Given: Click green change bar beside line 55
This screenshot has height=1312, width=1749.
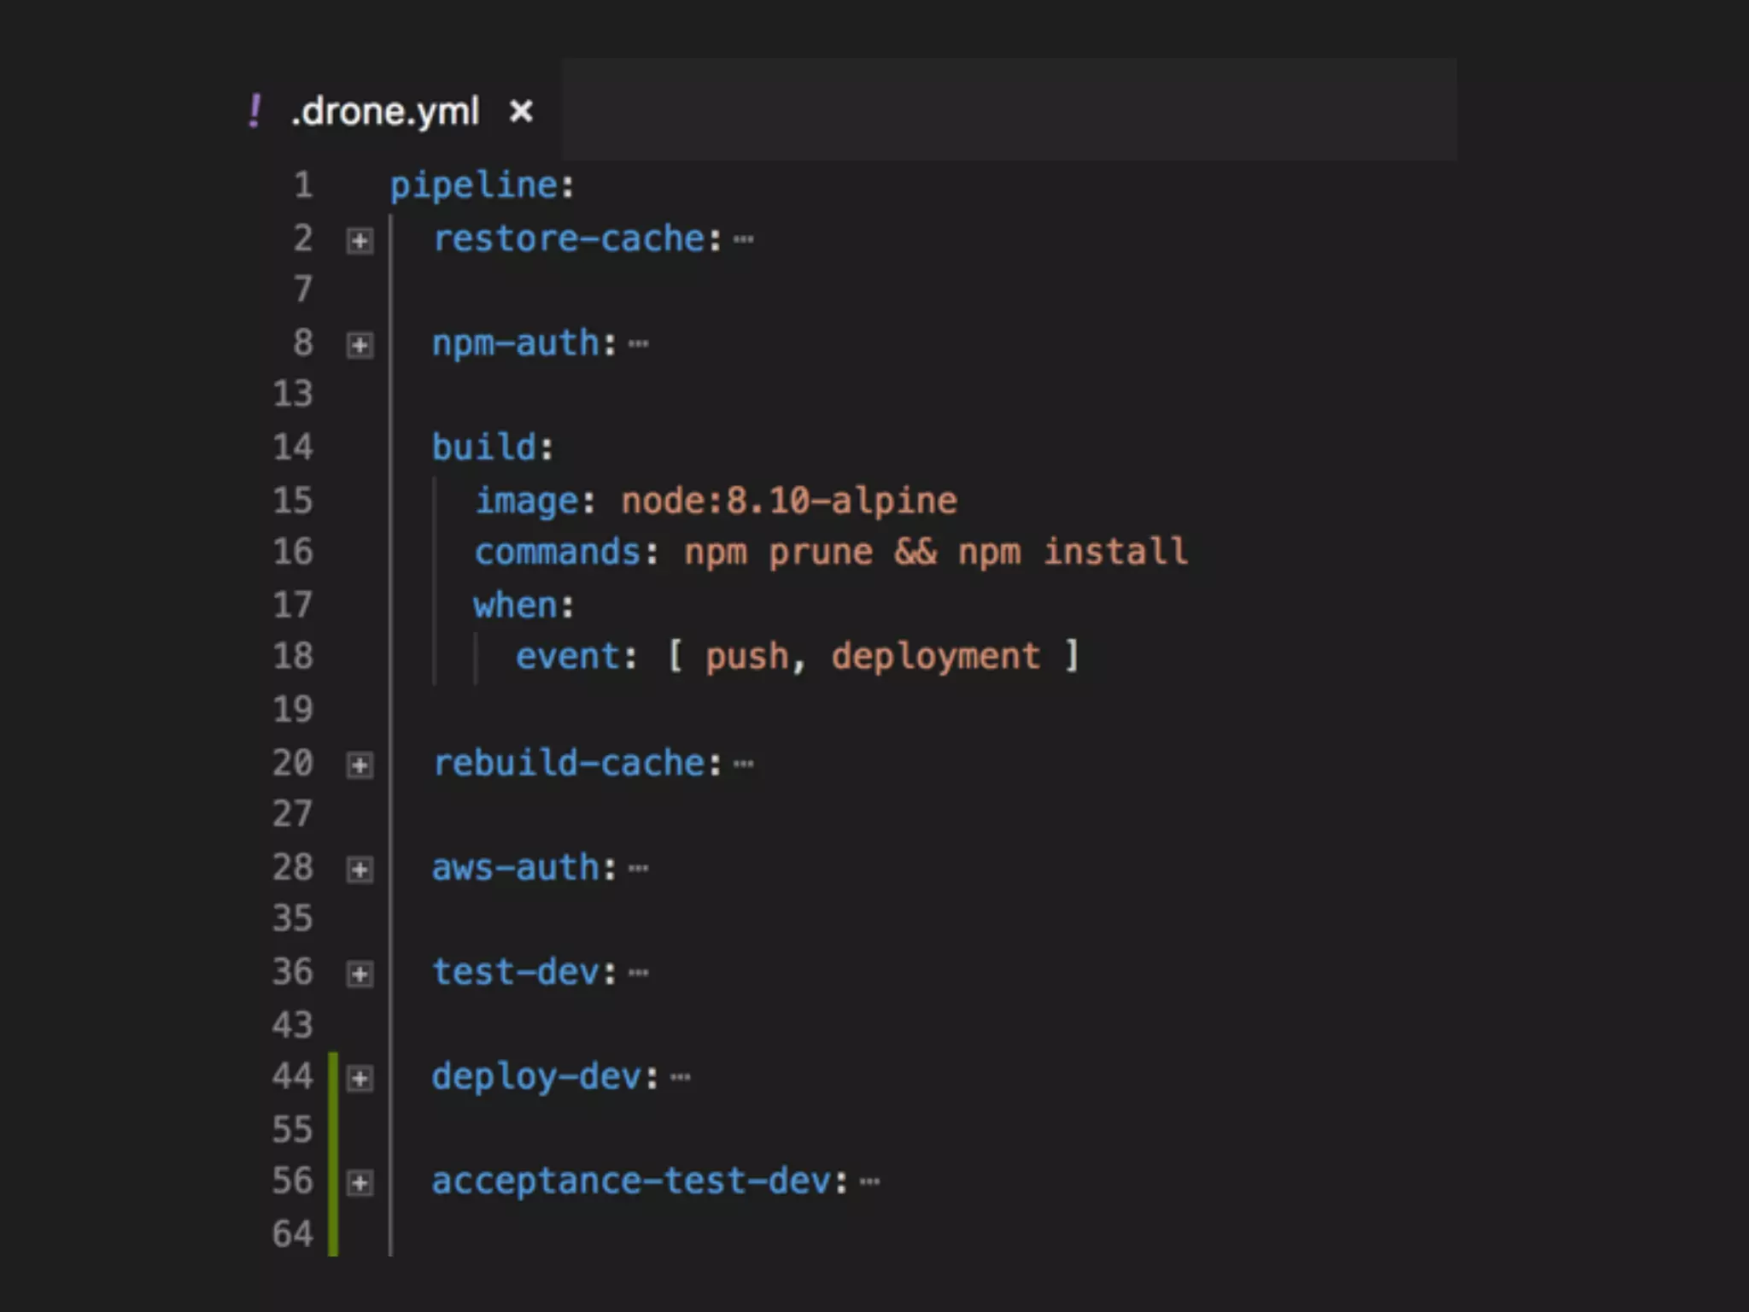Looking at the screenshot, I should pyautogui.click(x=333, y=1129).
